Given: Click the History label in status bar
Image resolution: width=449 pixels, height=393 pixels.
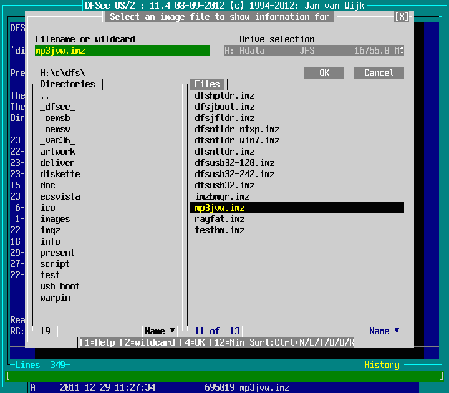Looking at the screenshot, I should point(382,365).
